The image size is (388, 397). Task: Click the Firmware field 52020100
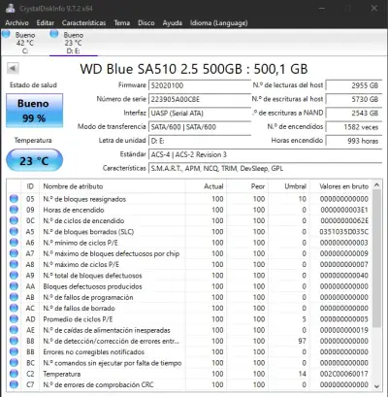point(200,85)
